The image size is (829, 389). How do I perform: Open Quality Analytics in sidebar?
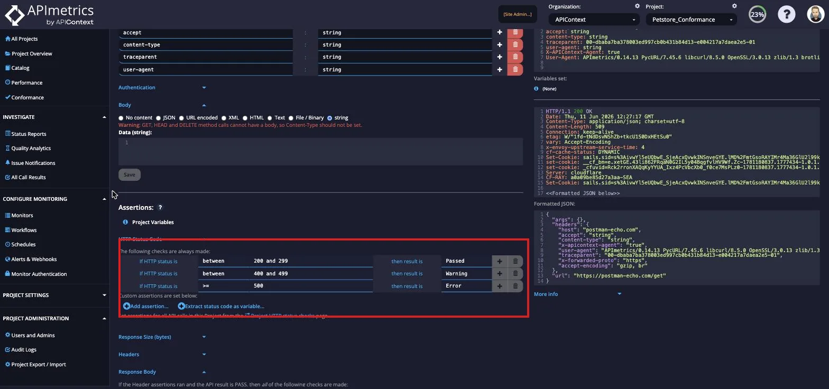coord(27,149)
